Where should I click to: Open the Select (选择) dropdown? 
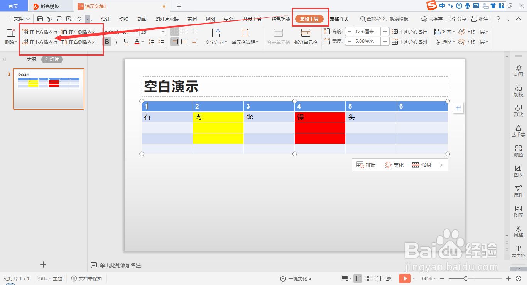(x=444, y=42)
